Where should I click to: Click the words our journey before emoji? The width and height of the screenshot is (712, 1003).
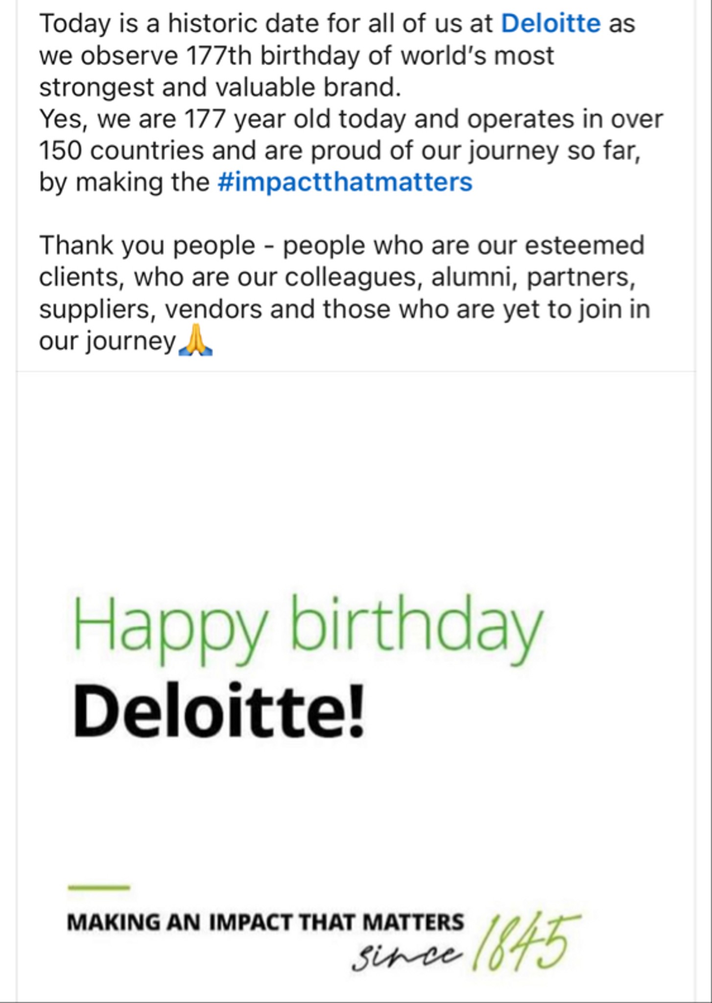coord(107,341)
